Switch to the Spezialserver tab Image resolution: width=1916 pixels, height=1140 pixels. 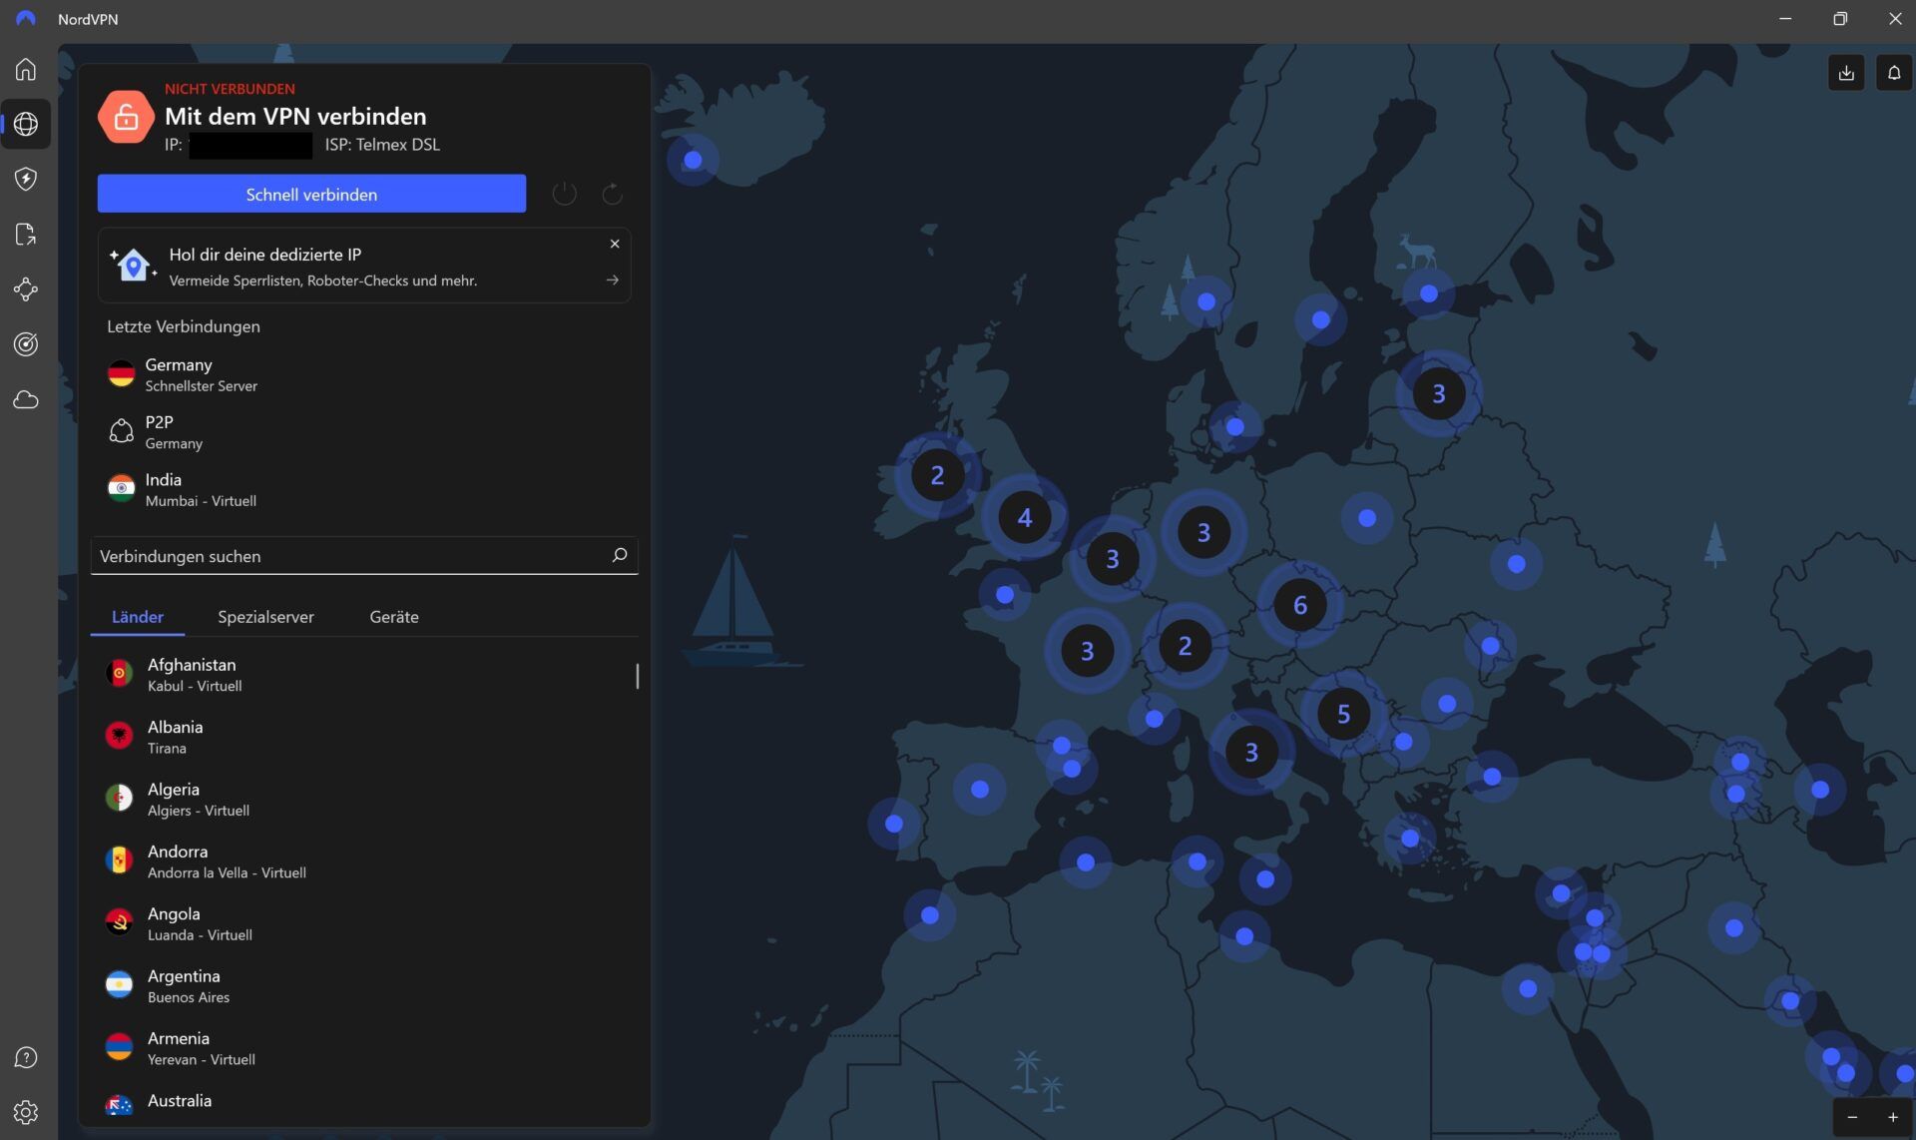(x=265, y=617)
